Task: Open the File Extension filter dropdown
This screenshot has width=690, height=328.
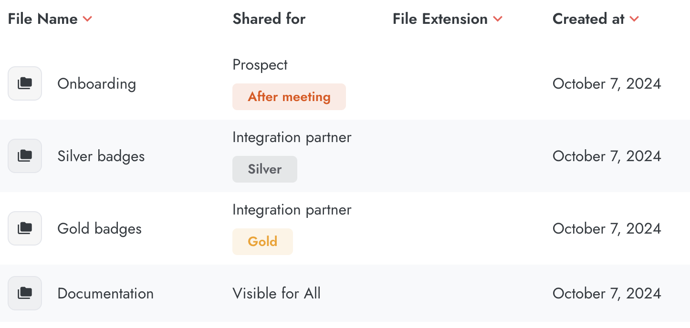Action: pos(498,19)
